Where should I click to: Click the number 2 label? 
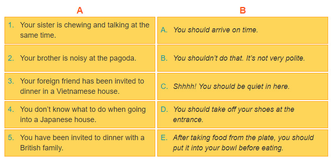pyautogui.click(x=11, y=58)
